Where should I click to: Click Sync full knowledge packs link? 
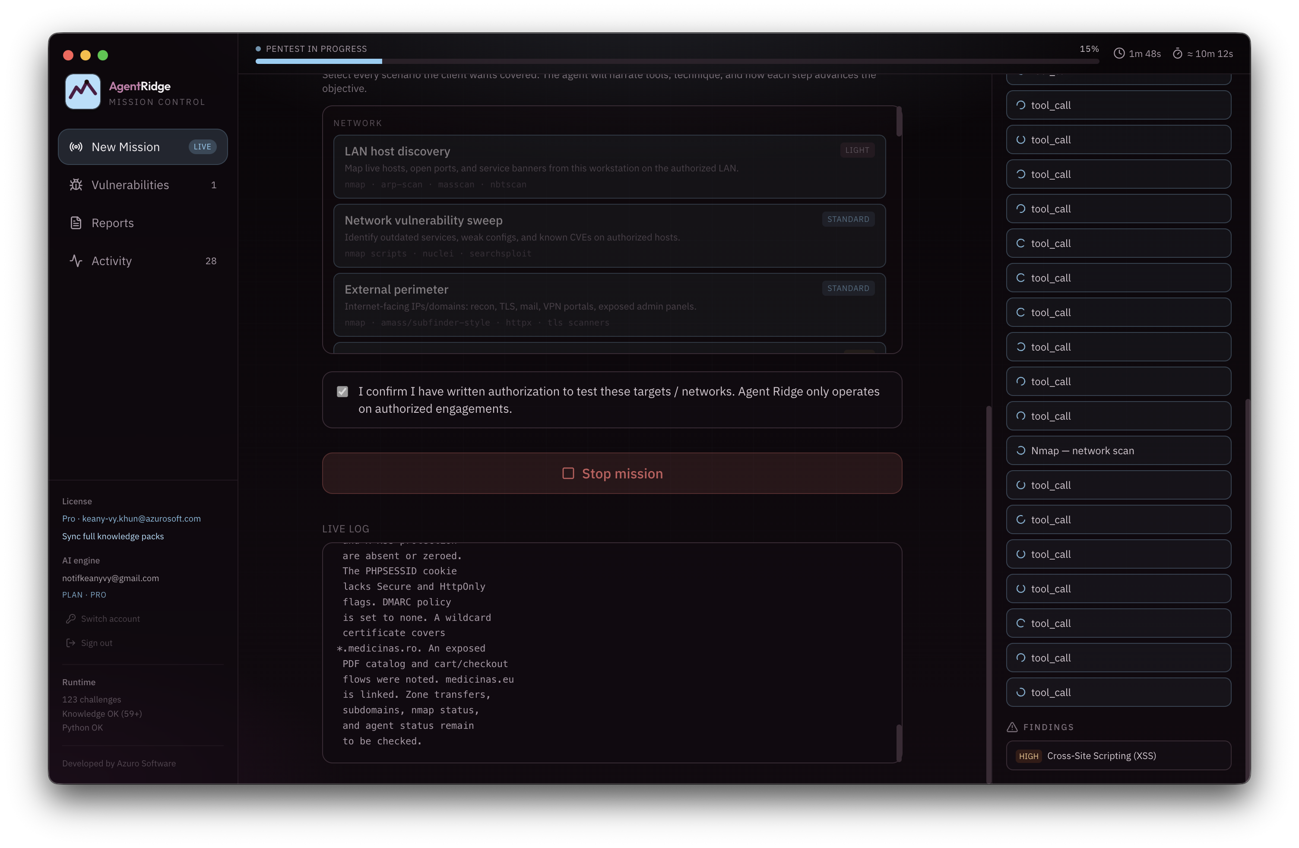(x=113, y=536)
